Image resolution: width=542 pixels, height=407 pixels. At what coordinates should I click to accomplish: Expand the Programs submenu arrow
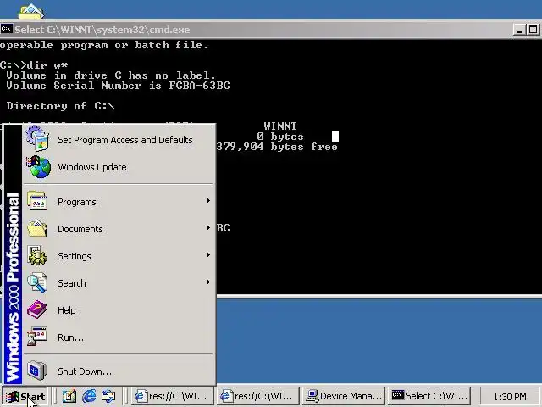point(207,201)
